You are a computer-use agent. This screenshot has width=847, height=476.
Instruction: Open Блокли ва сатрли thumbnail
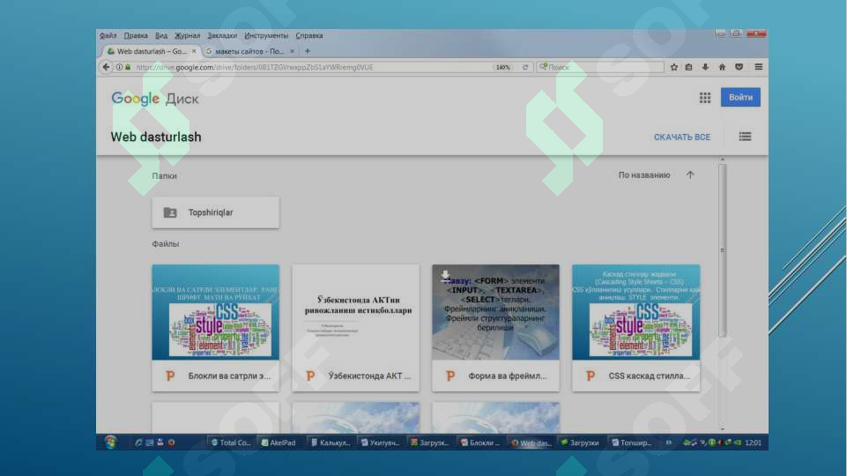tap(216, 312)
